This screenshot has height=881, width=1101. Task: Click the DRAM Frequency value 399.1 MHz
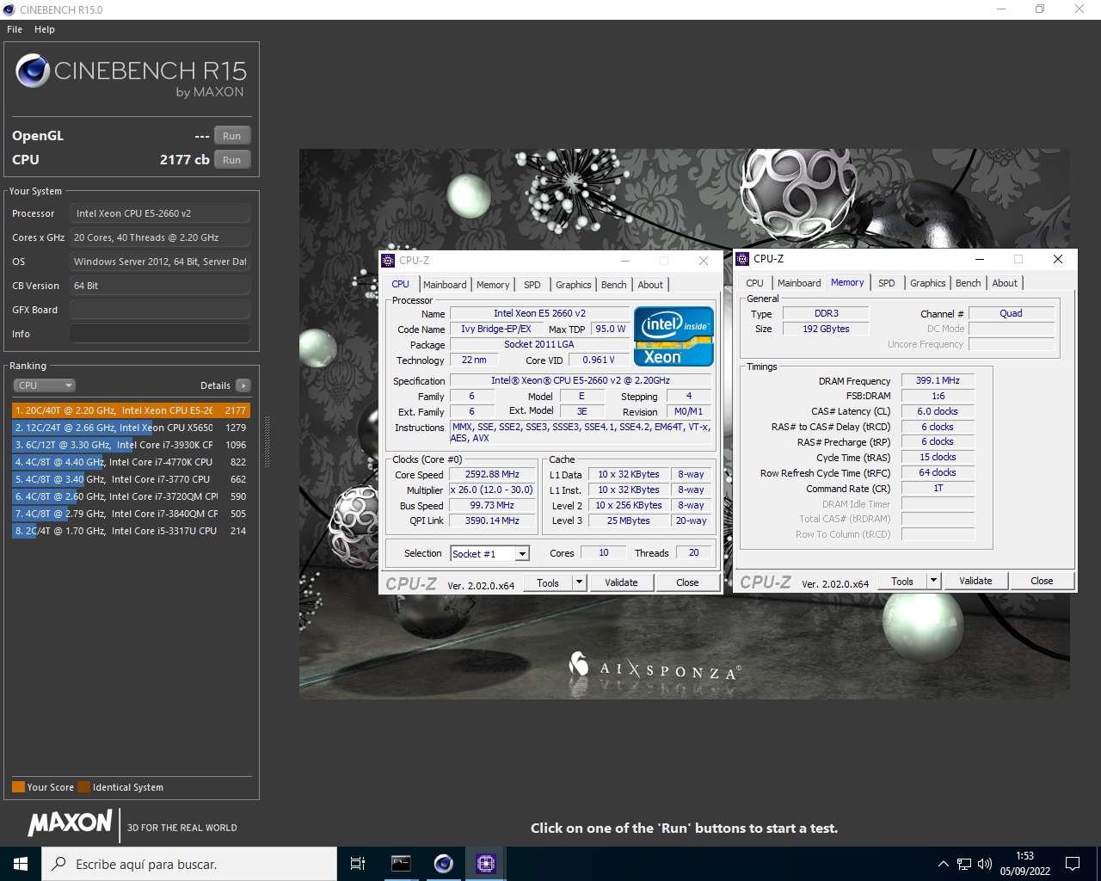pyautogui.click(x=938, y=380)
